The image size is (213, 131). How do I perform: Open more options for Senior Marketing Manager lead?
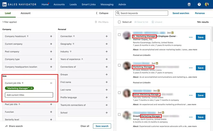click(191, 95)
